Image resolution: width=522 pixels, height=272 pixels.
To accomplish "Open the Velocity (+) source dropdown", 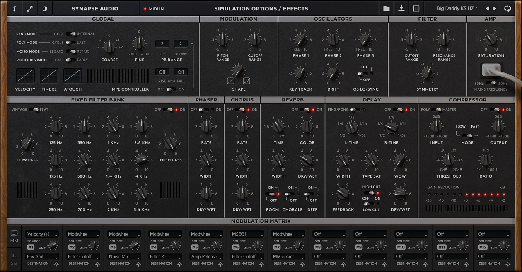I will 41,234.
